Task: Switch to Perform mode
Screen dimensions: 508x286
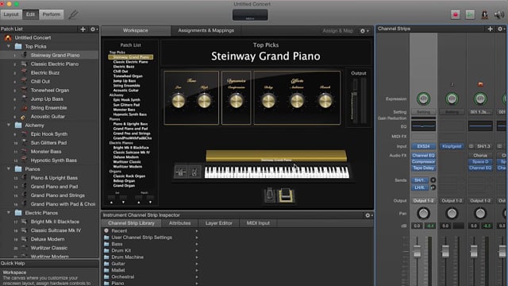Action: point(51,14)
